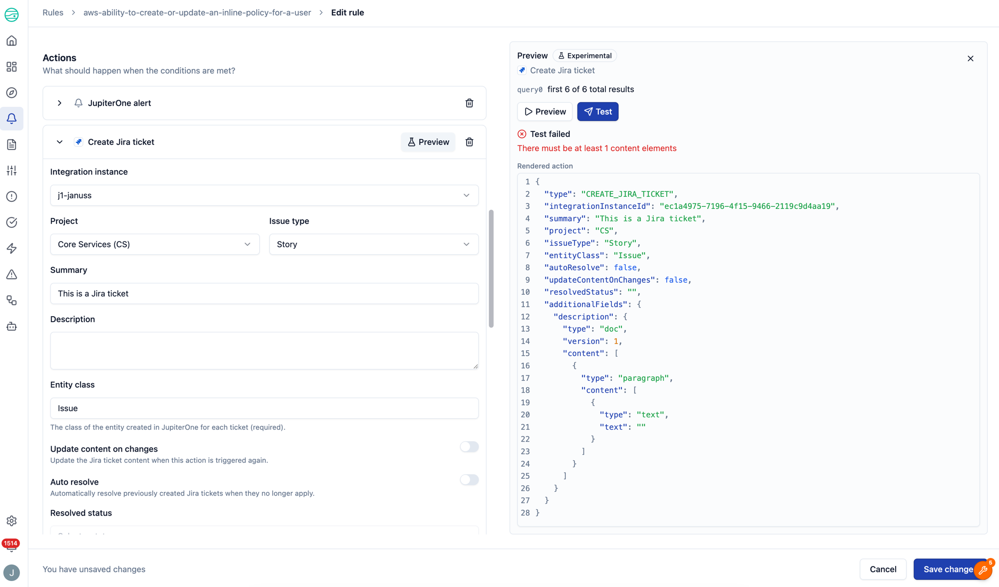Click the Edit rule breadcrumb

(348, 12)
